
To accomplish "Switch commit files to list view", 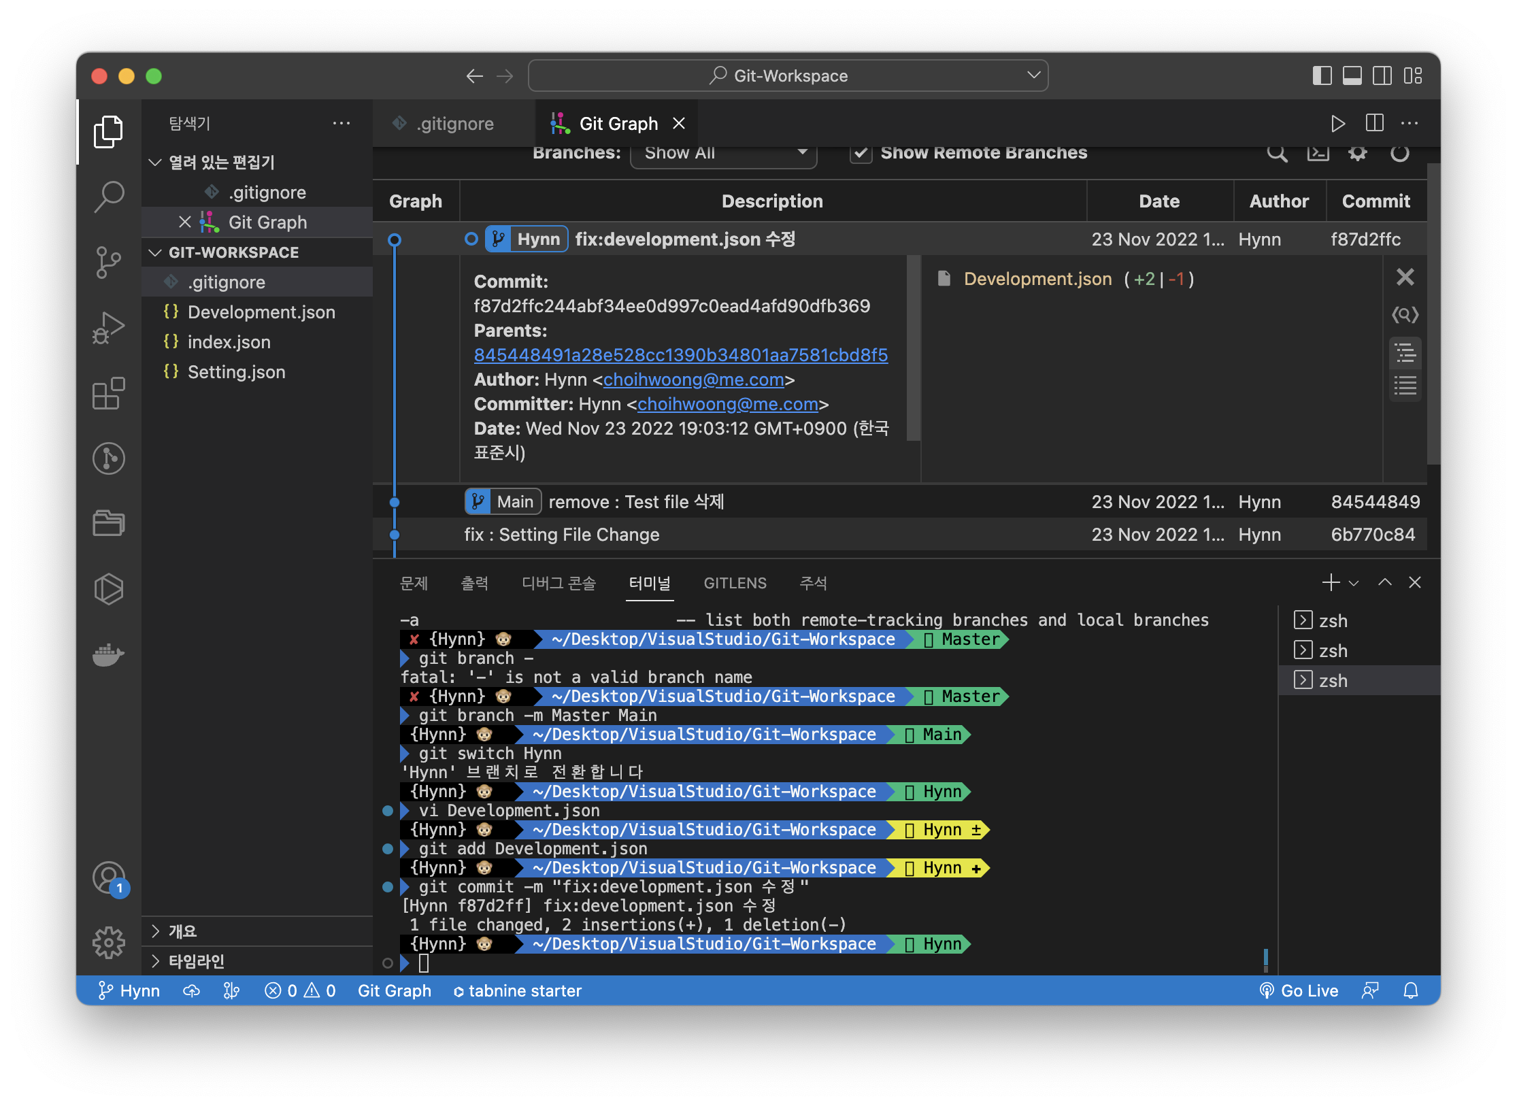I will coord(1405,386).
